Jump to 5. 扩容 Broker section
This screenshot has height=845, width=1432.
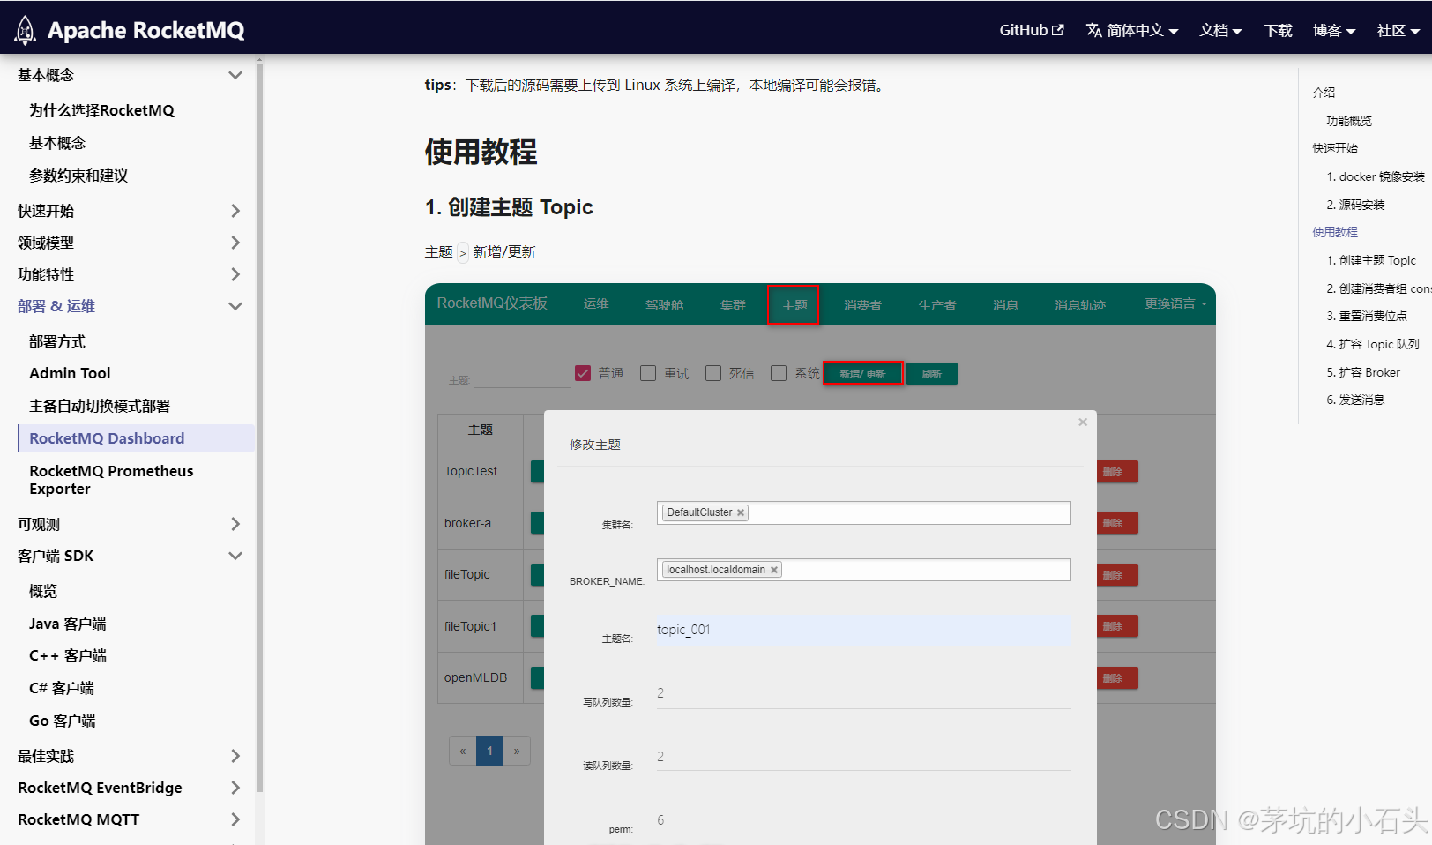(x=1363, y=372)
